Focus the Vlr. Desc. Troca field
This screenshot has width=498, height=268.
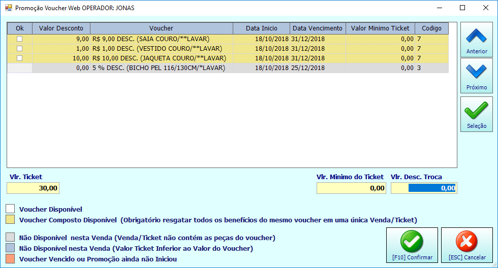point(424,188)
